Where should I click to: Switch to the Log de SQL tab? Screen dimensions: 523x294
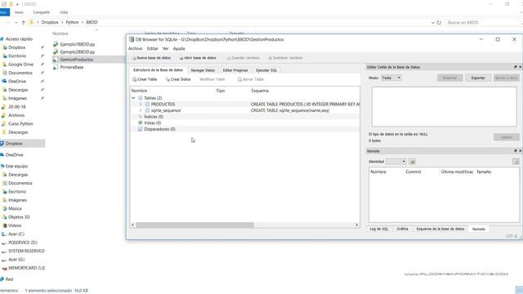[379, 229]
